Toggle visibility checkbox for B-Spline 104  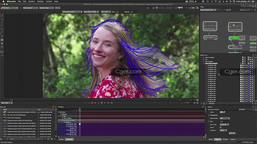(241, 67)
